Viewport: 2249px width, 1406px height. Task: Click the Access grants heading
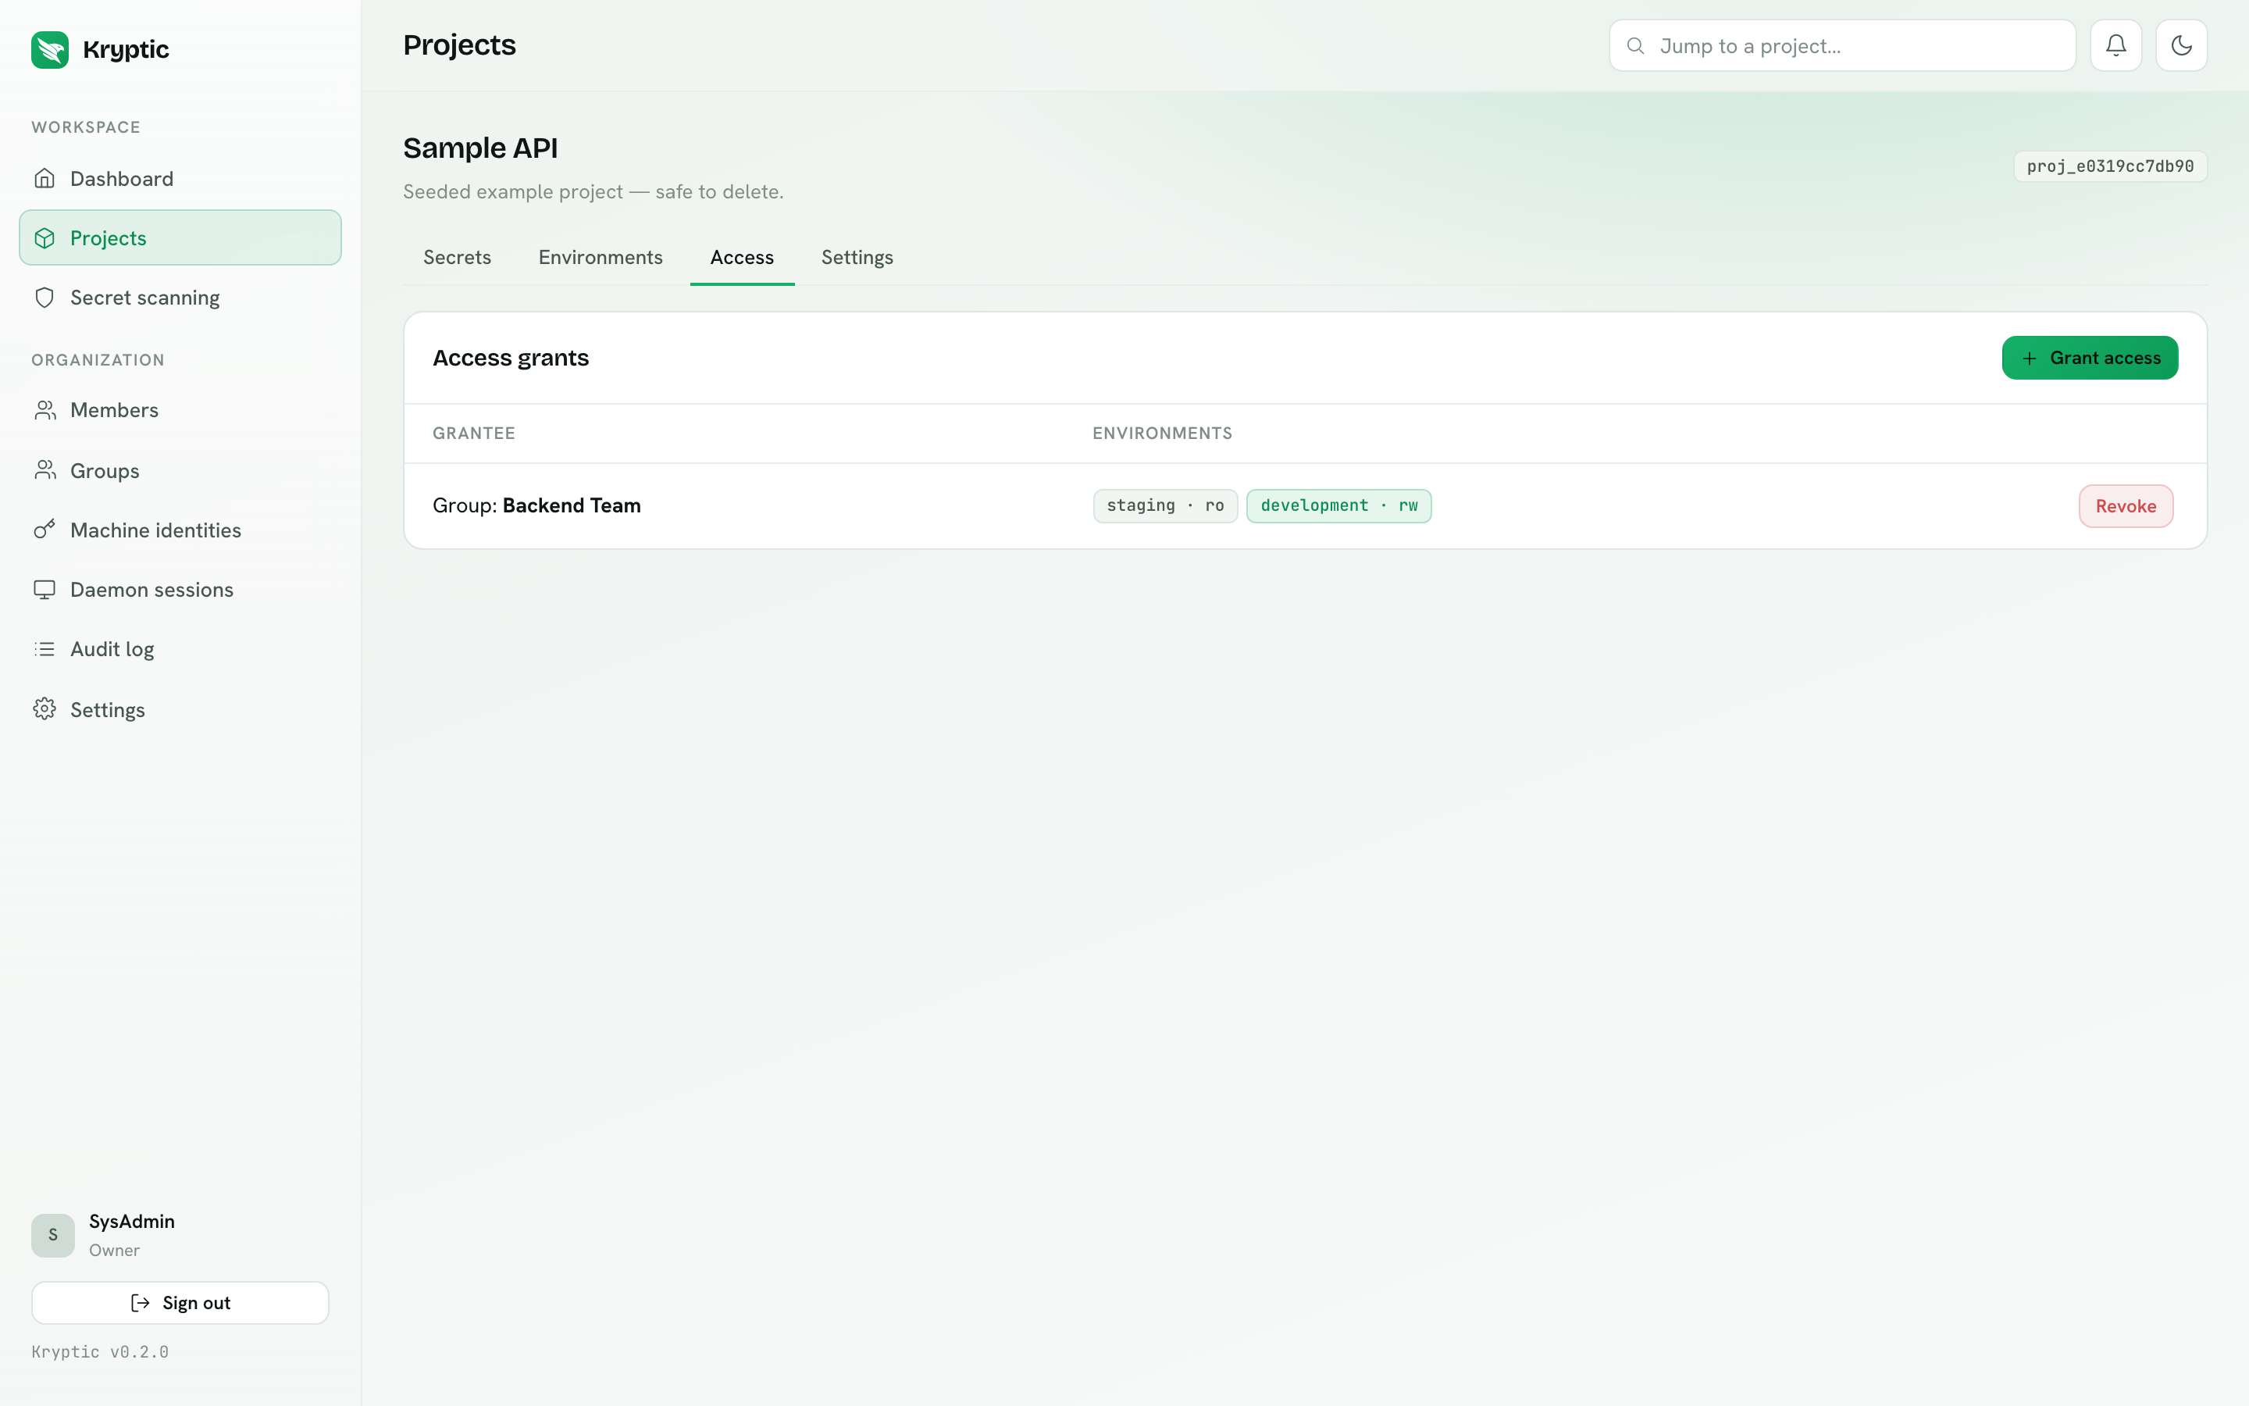coord(510,358)
